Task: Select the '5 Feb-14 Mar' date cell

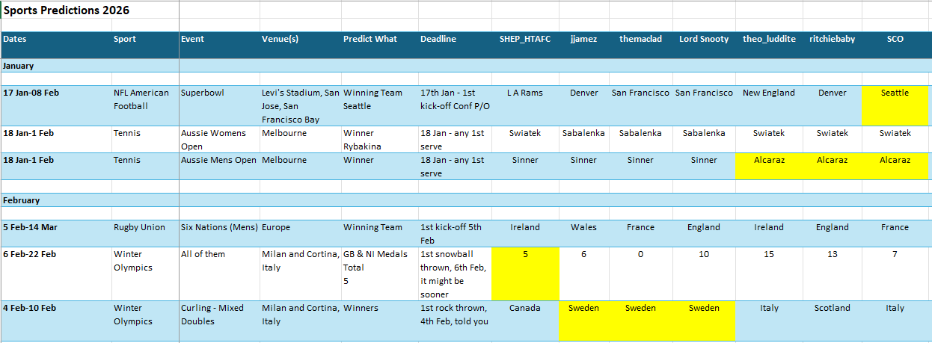Action: 56,233
